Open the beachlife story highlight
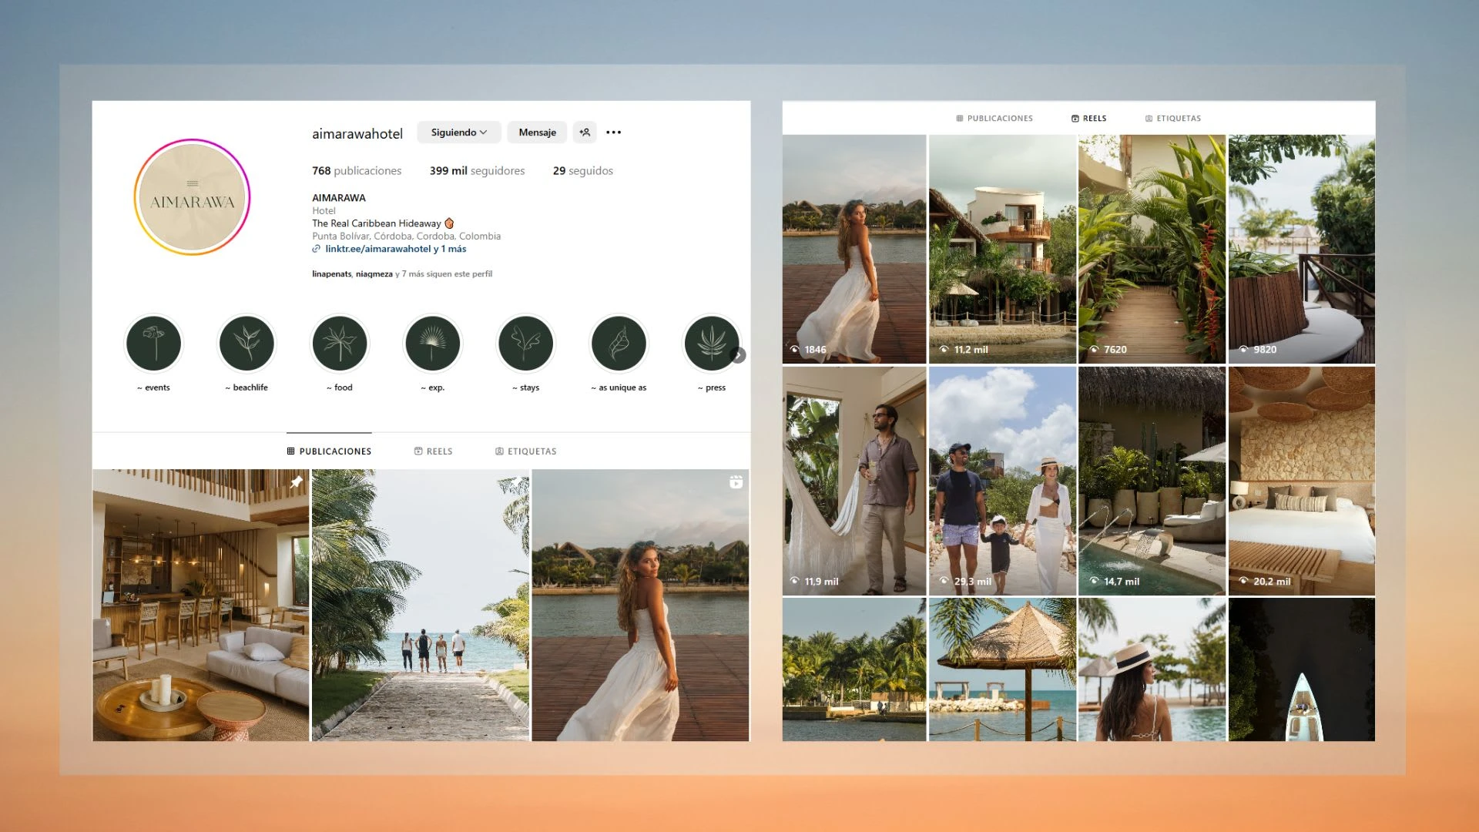The image size is (1479, 832). (246, 344)
